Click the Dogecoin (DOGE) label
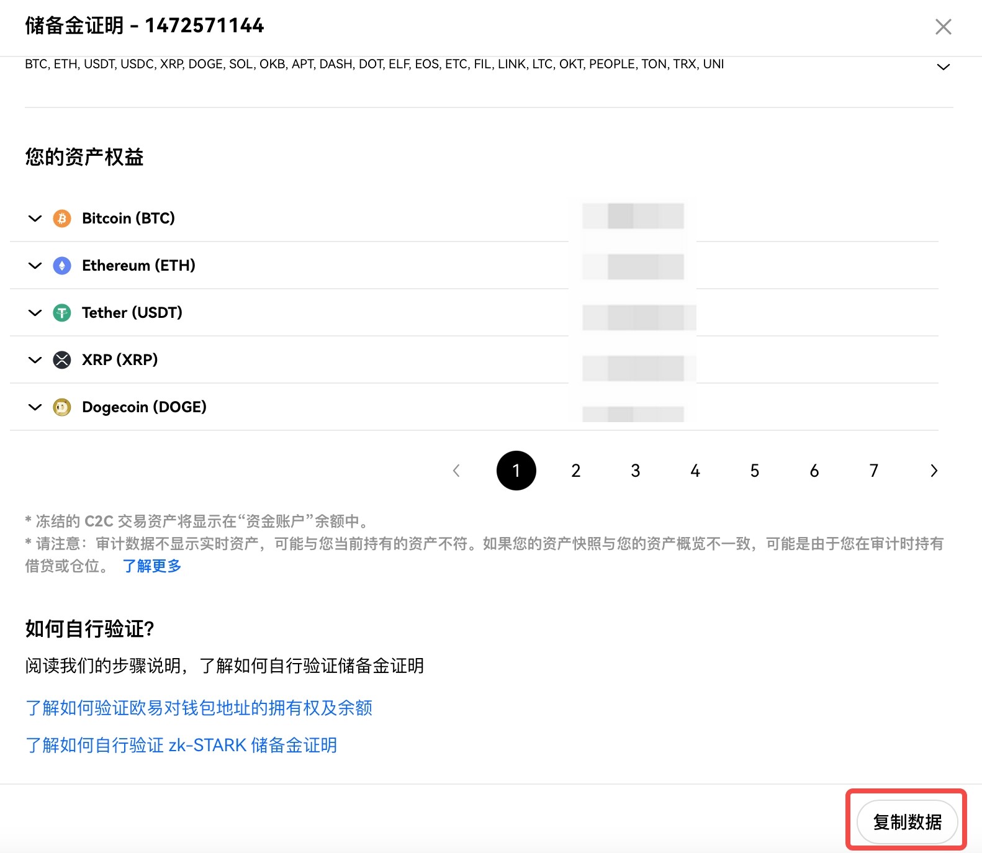The height and width of the screenshot is (853, 982). tap(144, 407)
